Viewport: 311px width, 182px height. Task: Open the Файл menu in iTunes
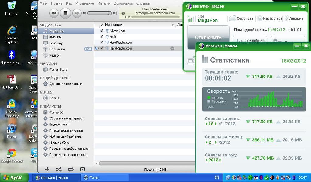pos(43,3)
